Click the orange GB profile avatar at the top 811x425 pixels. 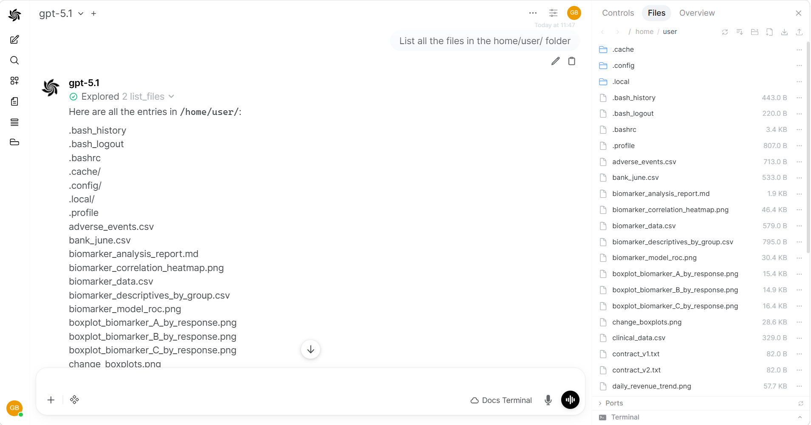click(x=574, y=13)
